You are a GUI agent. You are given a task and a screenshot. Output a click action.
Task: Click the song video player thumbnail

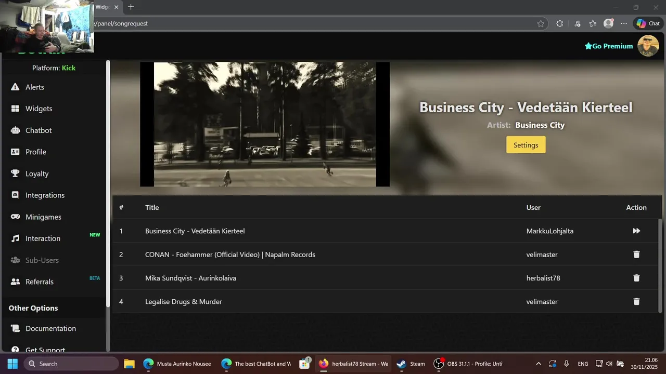[x=265, y=124]
